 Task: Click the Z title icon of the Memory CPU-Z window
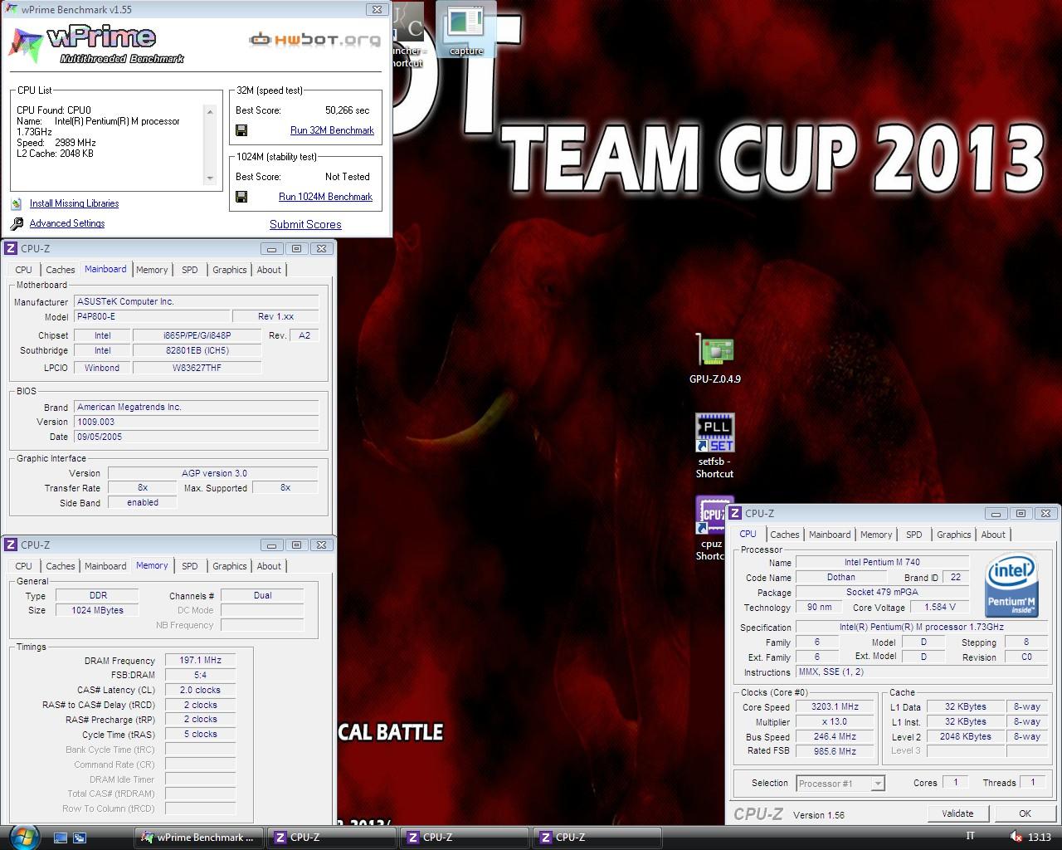tap(11, 545)
